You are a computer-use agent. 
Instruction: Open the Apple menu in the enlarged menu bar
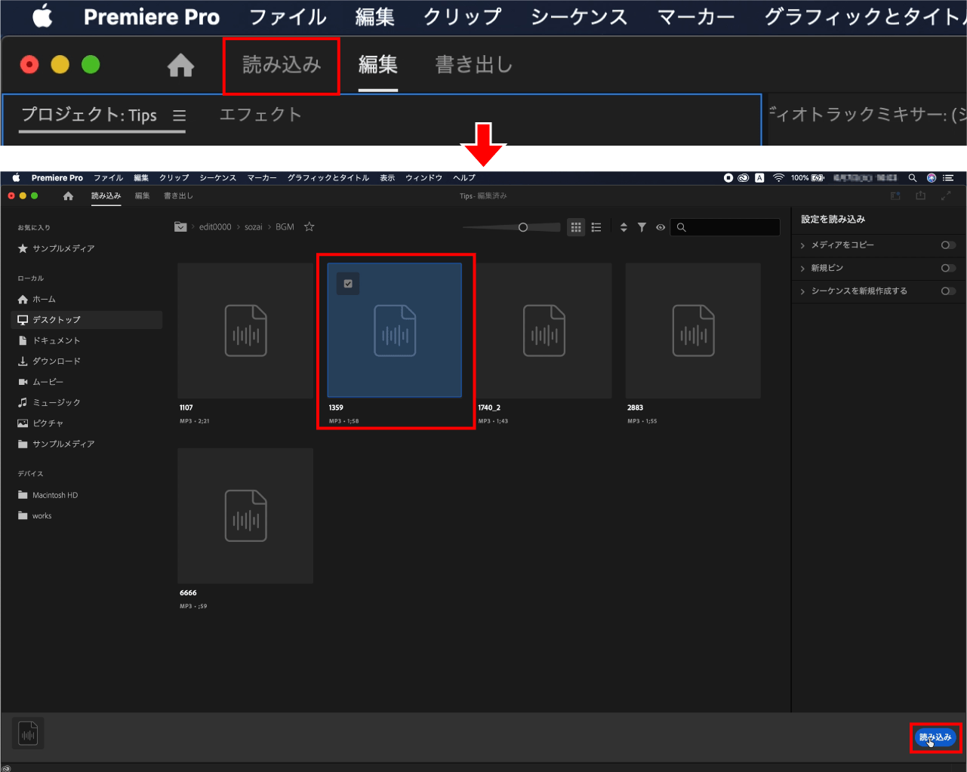[42, 16]
